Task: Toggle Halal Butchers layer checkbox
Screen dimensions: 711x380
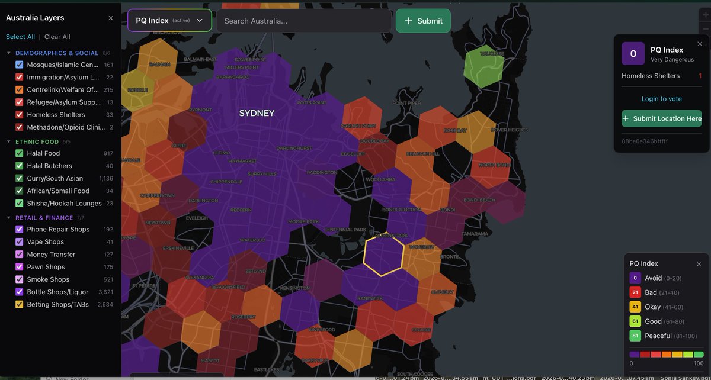Action: coord(20,166)
